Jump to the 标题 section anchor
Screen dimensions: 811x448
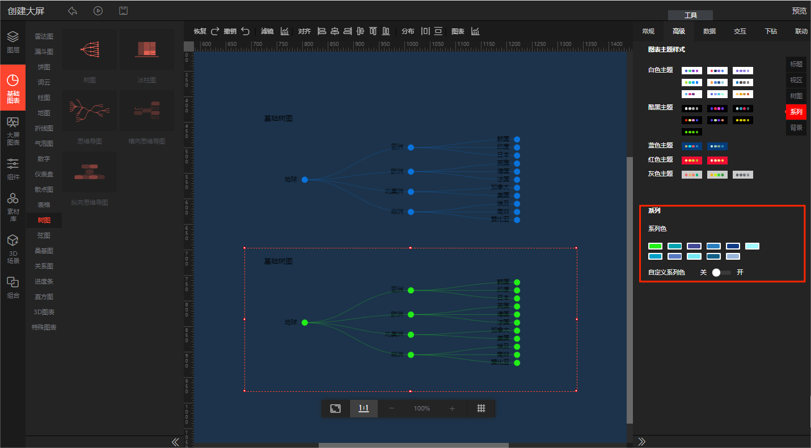click(x=796, y=64)
